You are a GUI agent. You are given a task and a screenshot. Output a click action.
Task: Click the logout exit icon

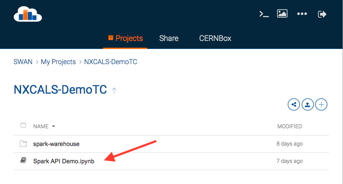click(x=322, y=14)
